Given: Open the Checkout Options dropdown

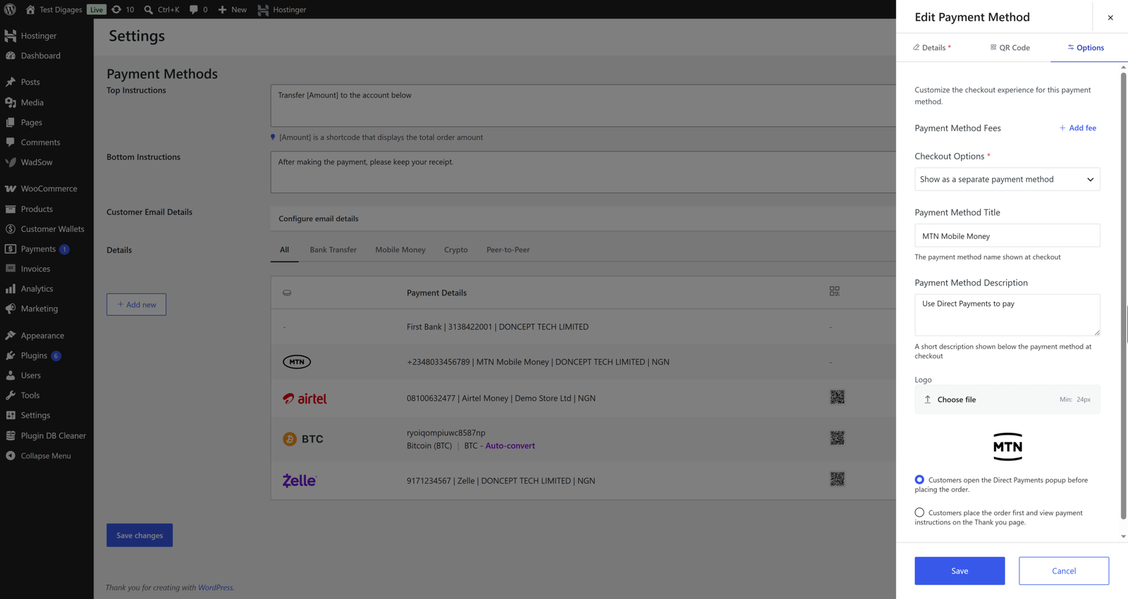Looking at the screenshot, I should (x=1007, y=179).
